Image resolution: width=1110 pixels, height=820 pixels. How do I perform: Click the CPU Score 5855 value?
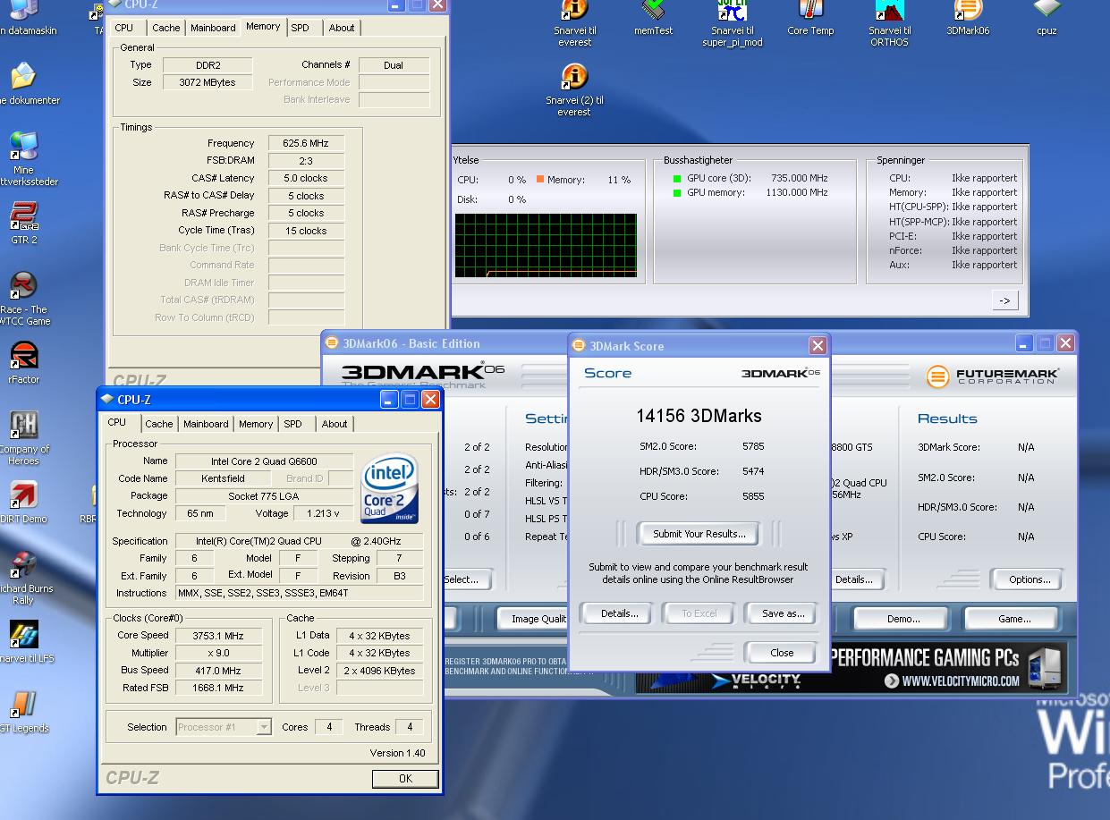[753, 495]
